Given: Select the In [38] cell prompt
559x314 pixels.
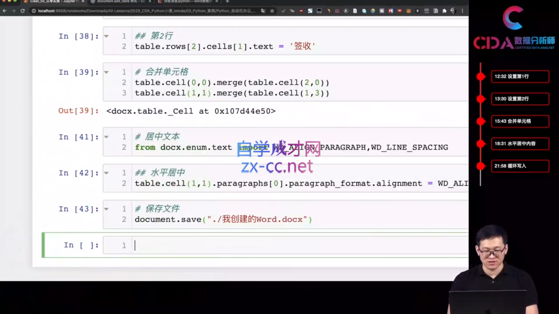Looking at the screenshot, I should point(79,36).
